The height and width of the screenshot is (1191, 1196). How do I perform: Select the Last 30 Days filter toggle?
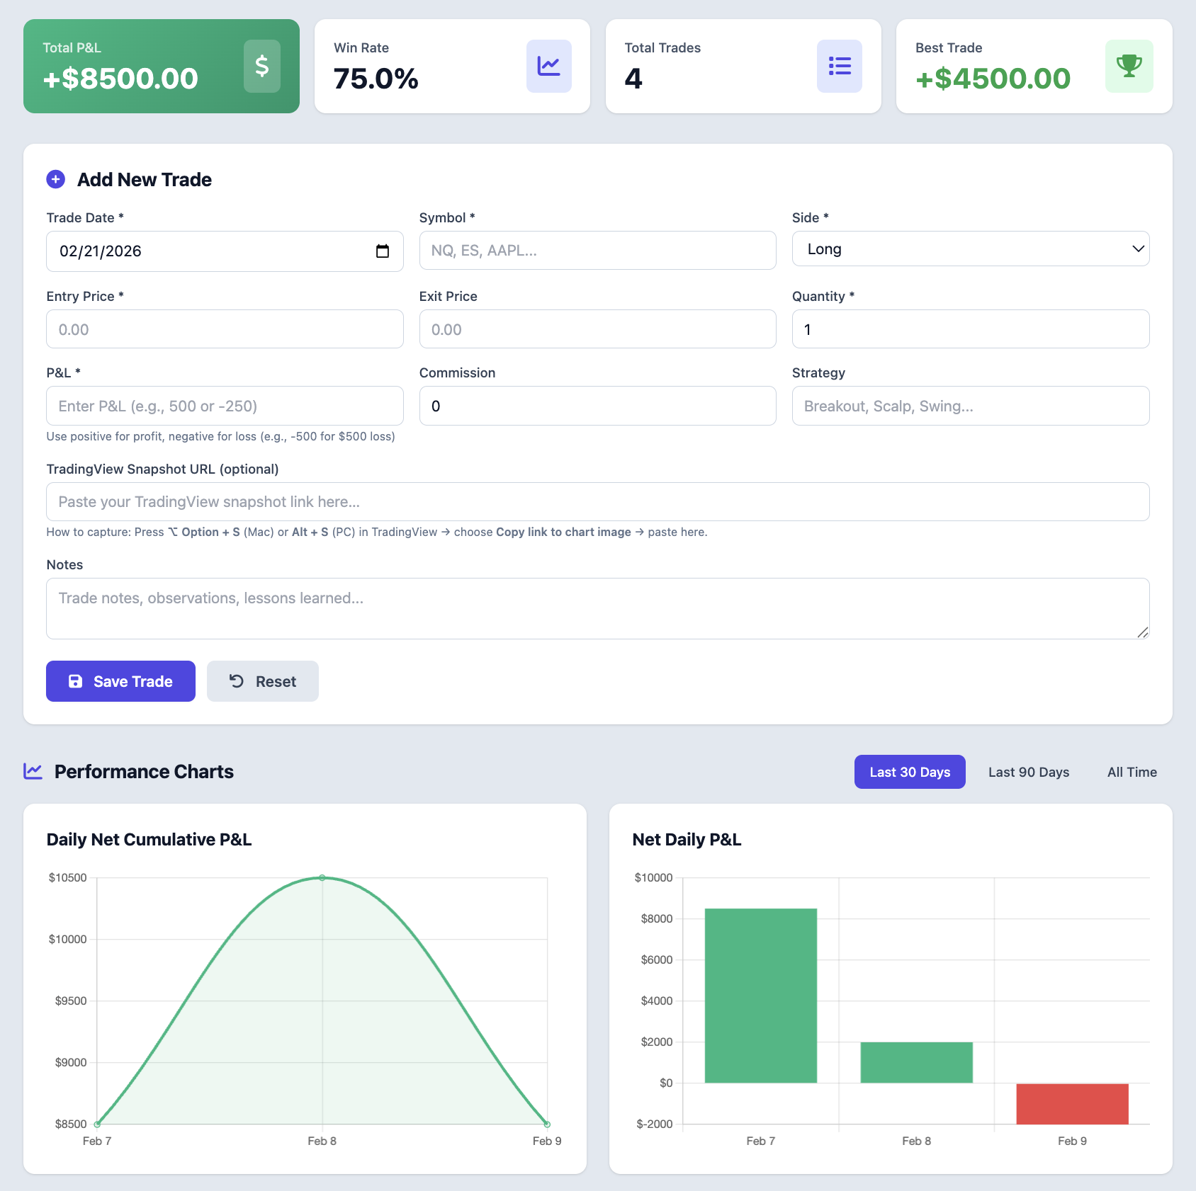pos(910,772)
